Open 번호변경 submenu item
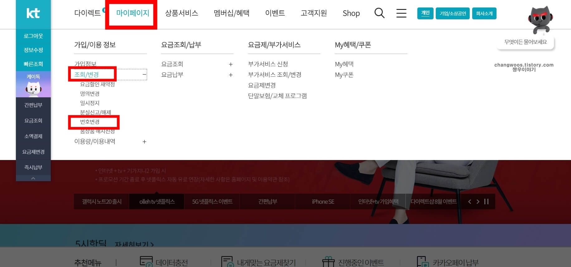The height and width of the screenshot is (267, 571). tap(90, 122)
